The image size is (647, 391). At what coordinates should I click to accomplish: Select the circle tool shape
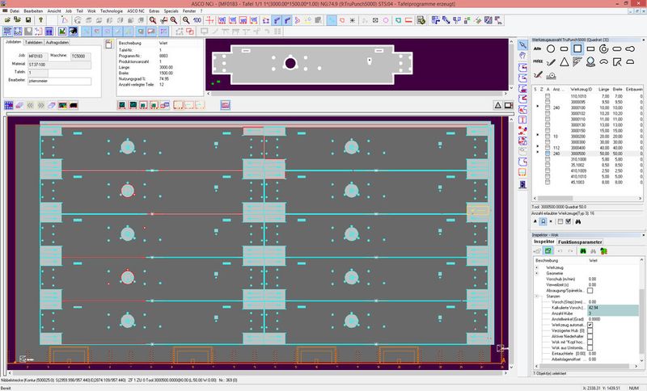pos(551,48)
